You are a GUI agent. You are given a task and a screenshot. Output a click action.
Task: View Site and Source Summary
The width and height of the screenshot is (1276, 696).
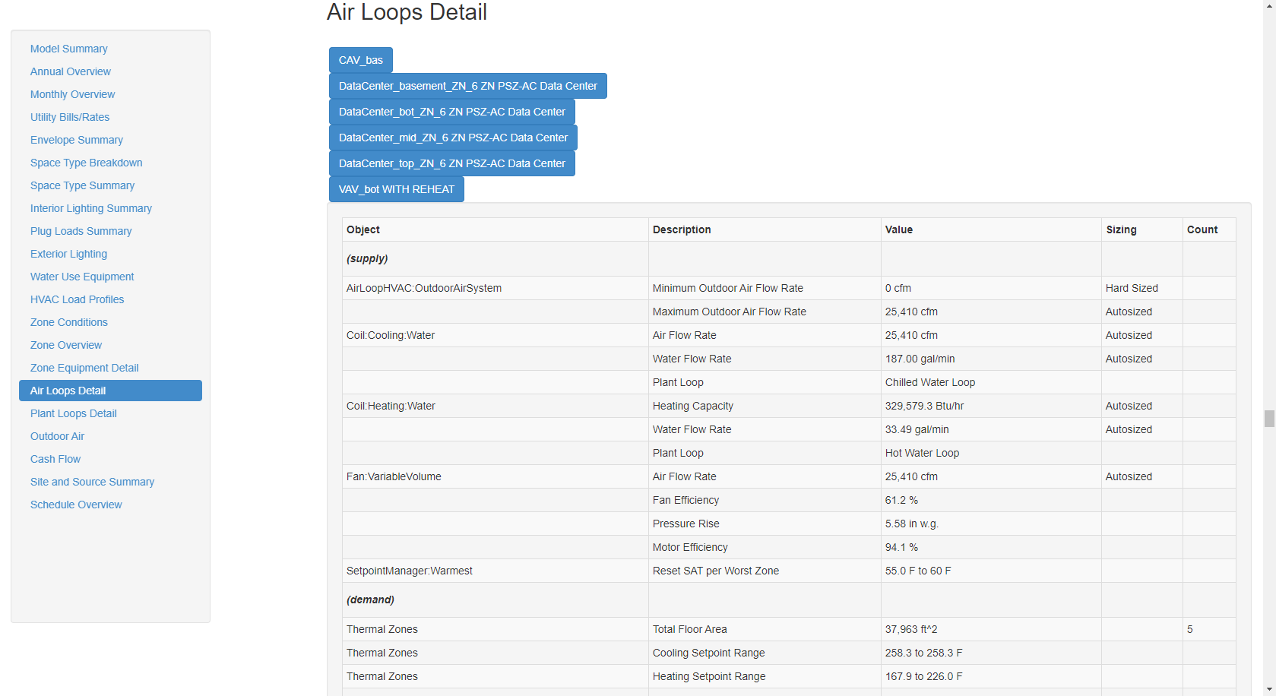pyautogui.click(x=92, y=482)
